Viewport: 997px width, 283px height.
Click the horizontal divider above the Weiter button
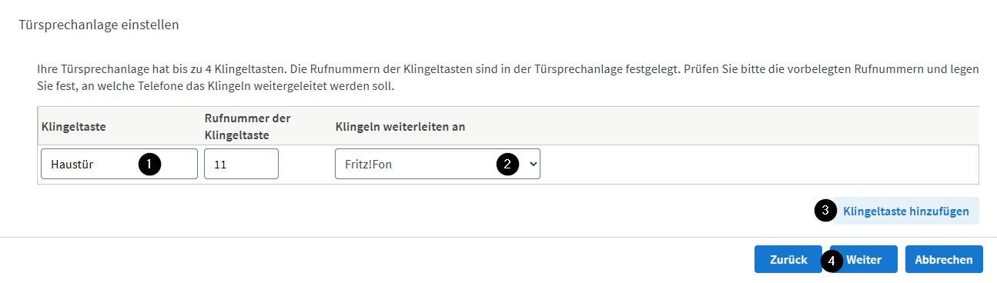(x=498, y=237)
